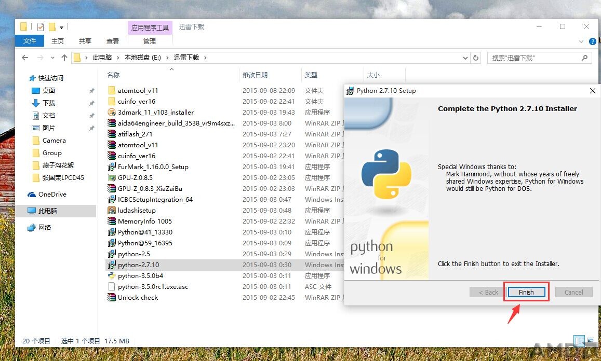Switch to large icons view button

coord(590,340)
